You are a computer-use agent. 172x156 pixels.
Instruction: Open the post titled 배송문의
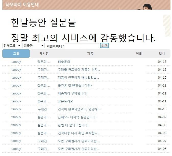pos(64,62)
